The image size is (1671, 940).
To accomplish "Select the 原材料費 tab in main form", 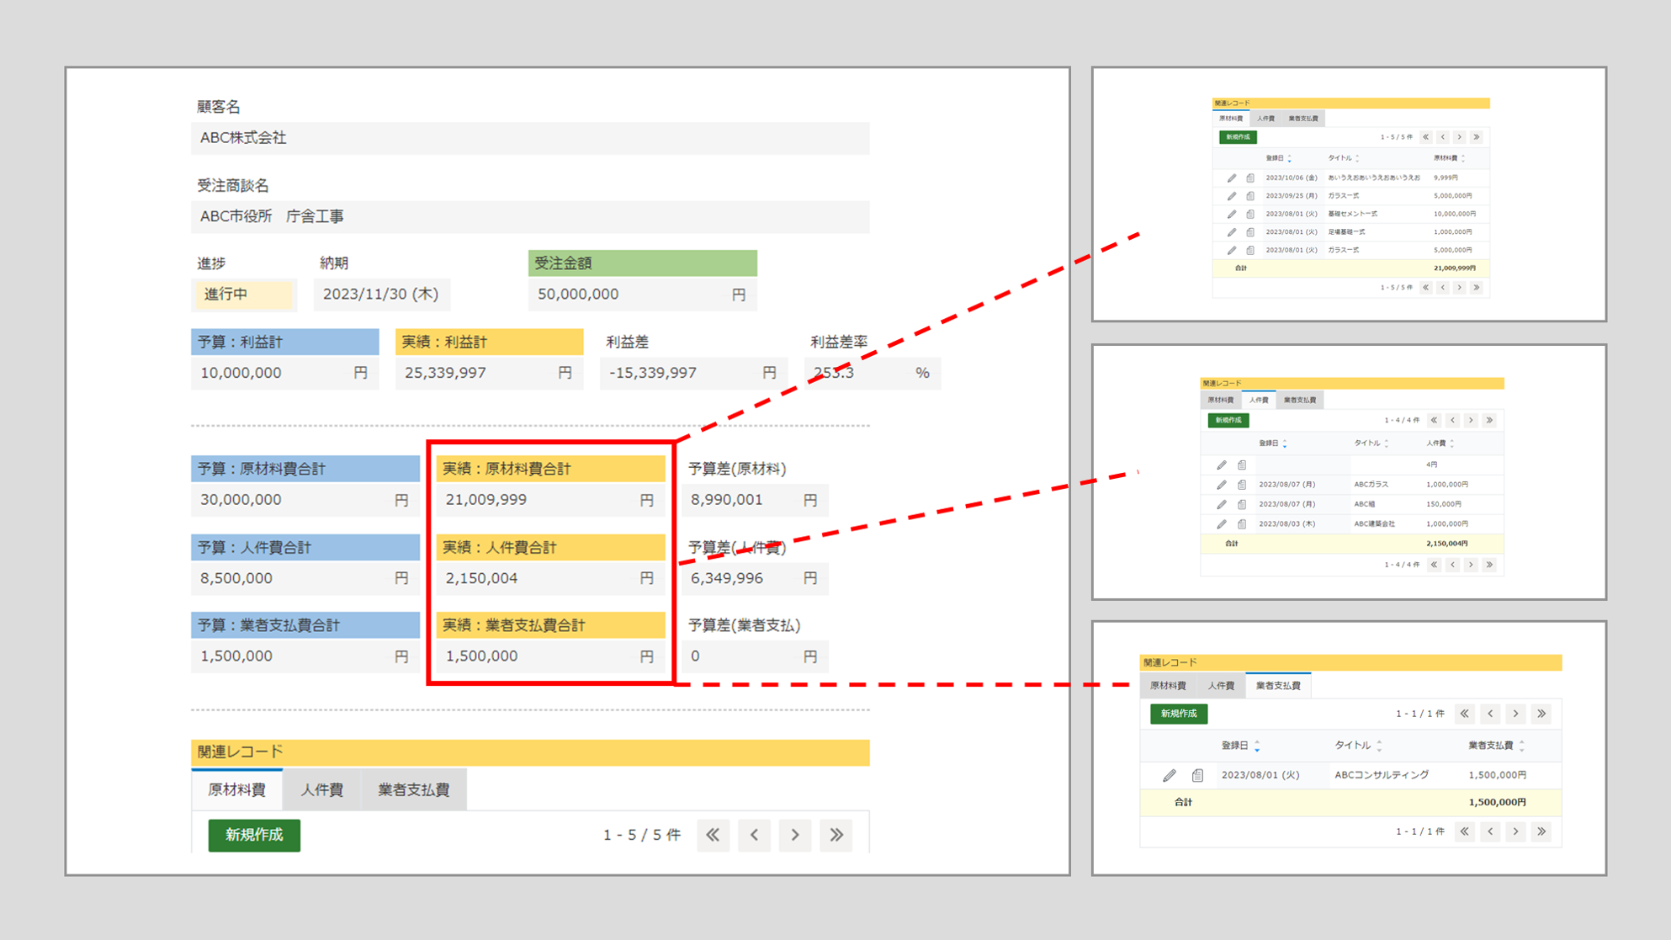I will (236, 789).
